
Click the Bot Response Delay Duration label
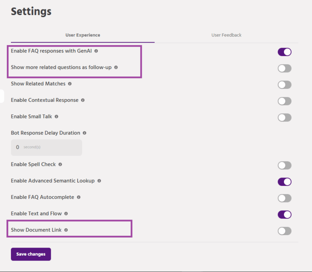click(45, 133)
